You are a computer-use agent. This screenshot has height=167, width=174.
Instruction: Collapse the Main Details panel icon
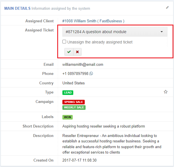pyautogui.click(x=167, y=7)
